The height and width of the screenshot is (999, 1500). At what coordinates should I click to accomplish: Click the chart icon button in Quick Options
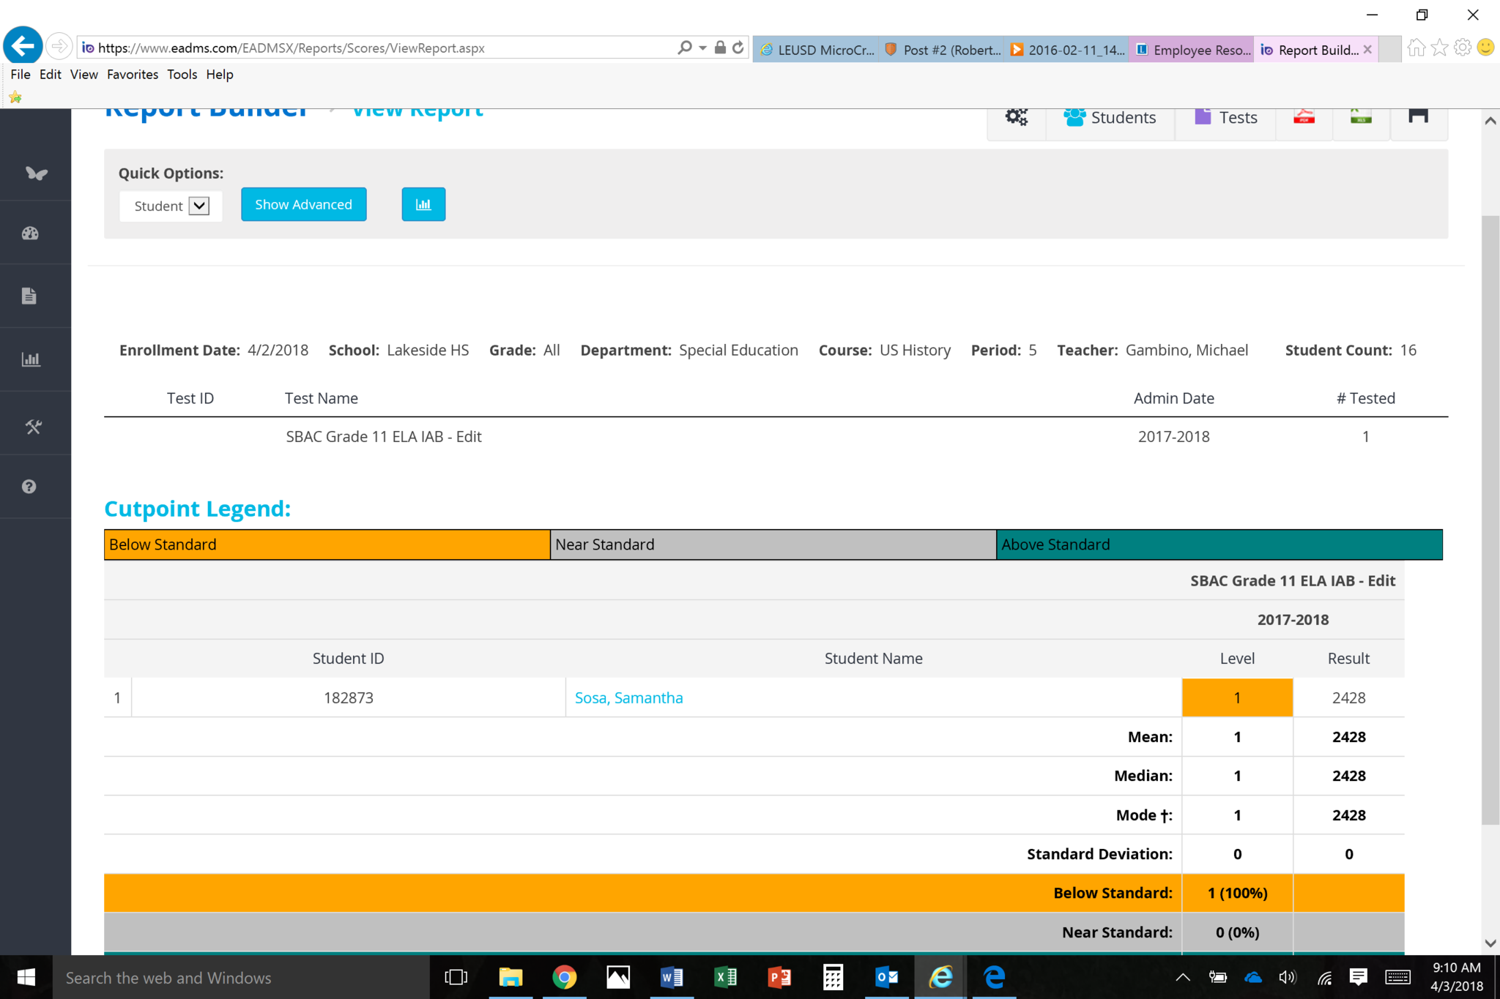coord(423,204)
